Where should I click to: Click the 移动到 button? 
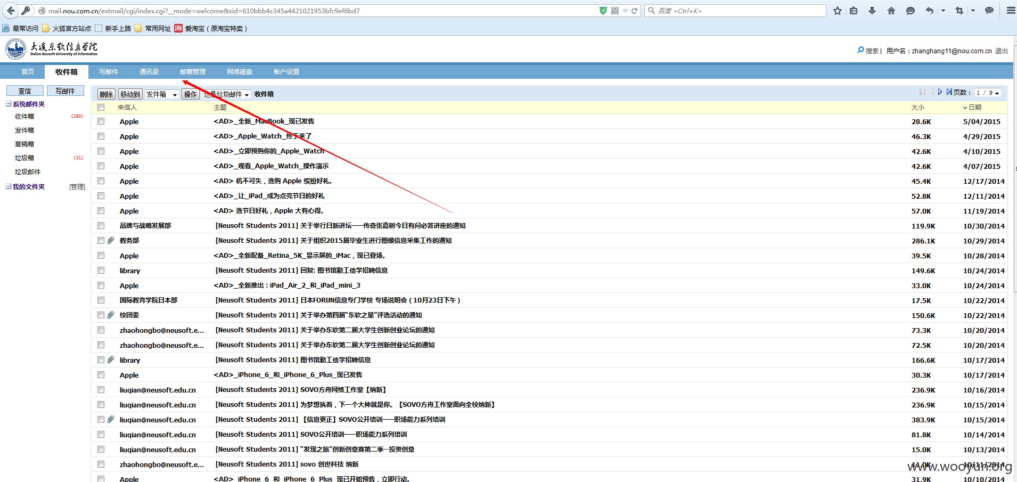coord(130,94)
